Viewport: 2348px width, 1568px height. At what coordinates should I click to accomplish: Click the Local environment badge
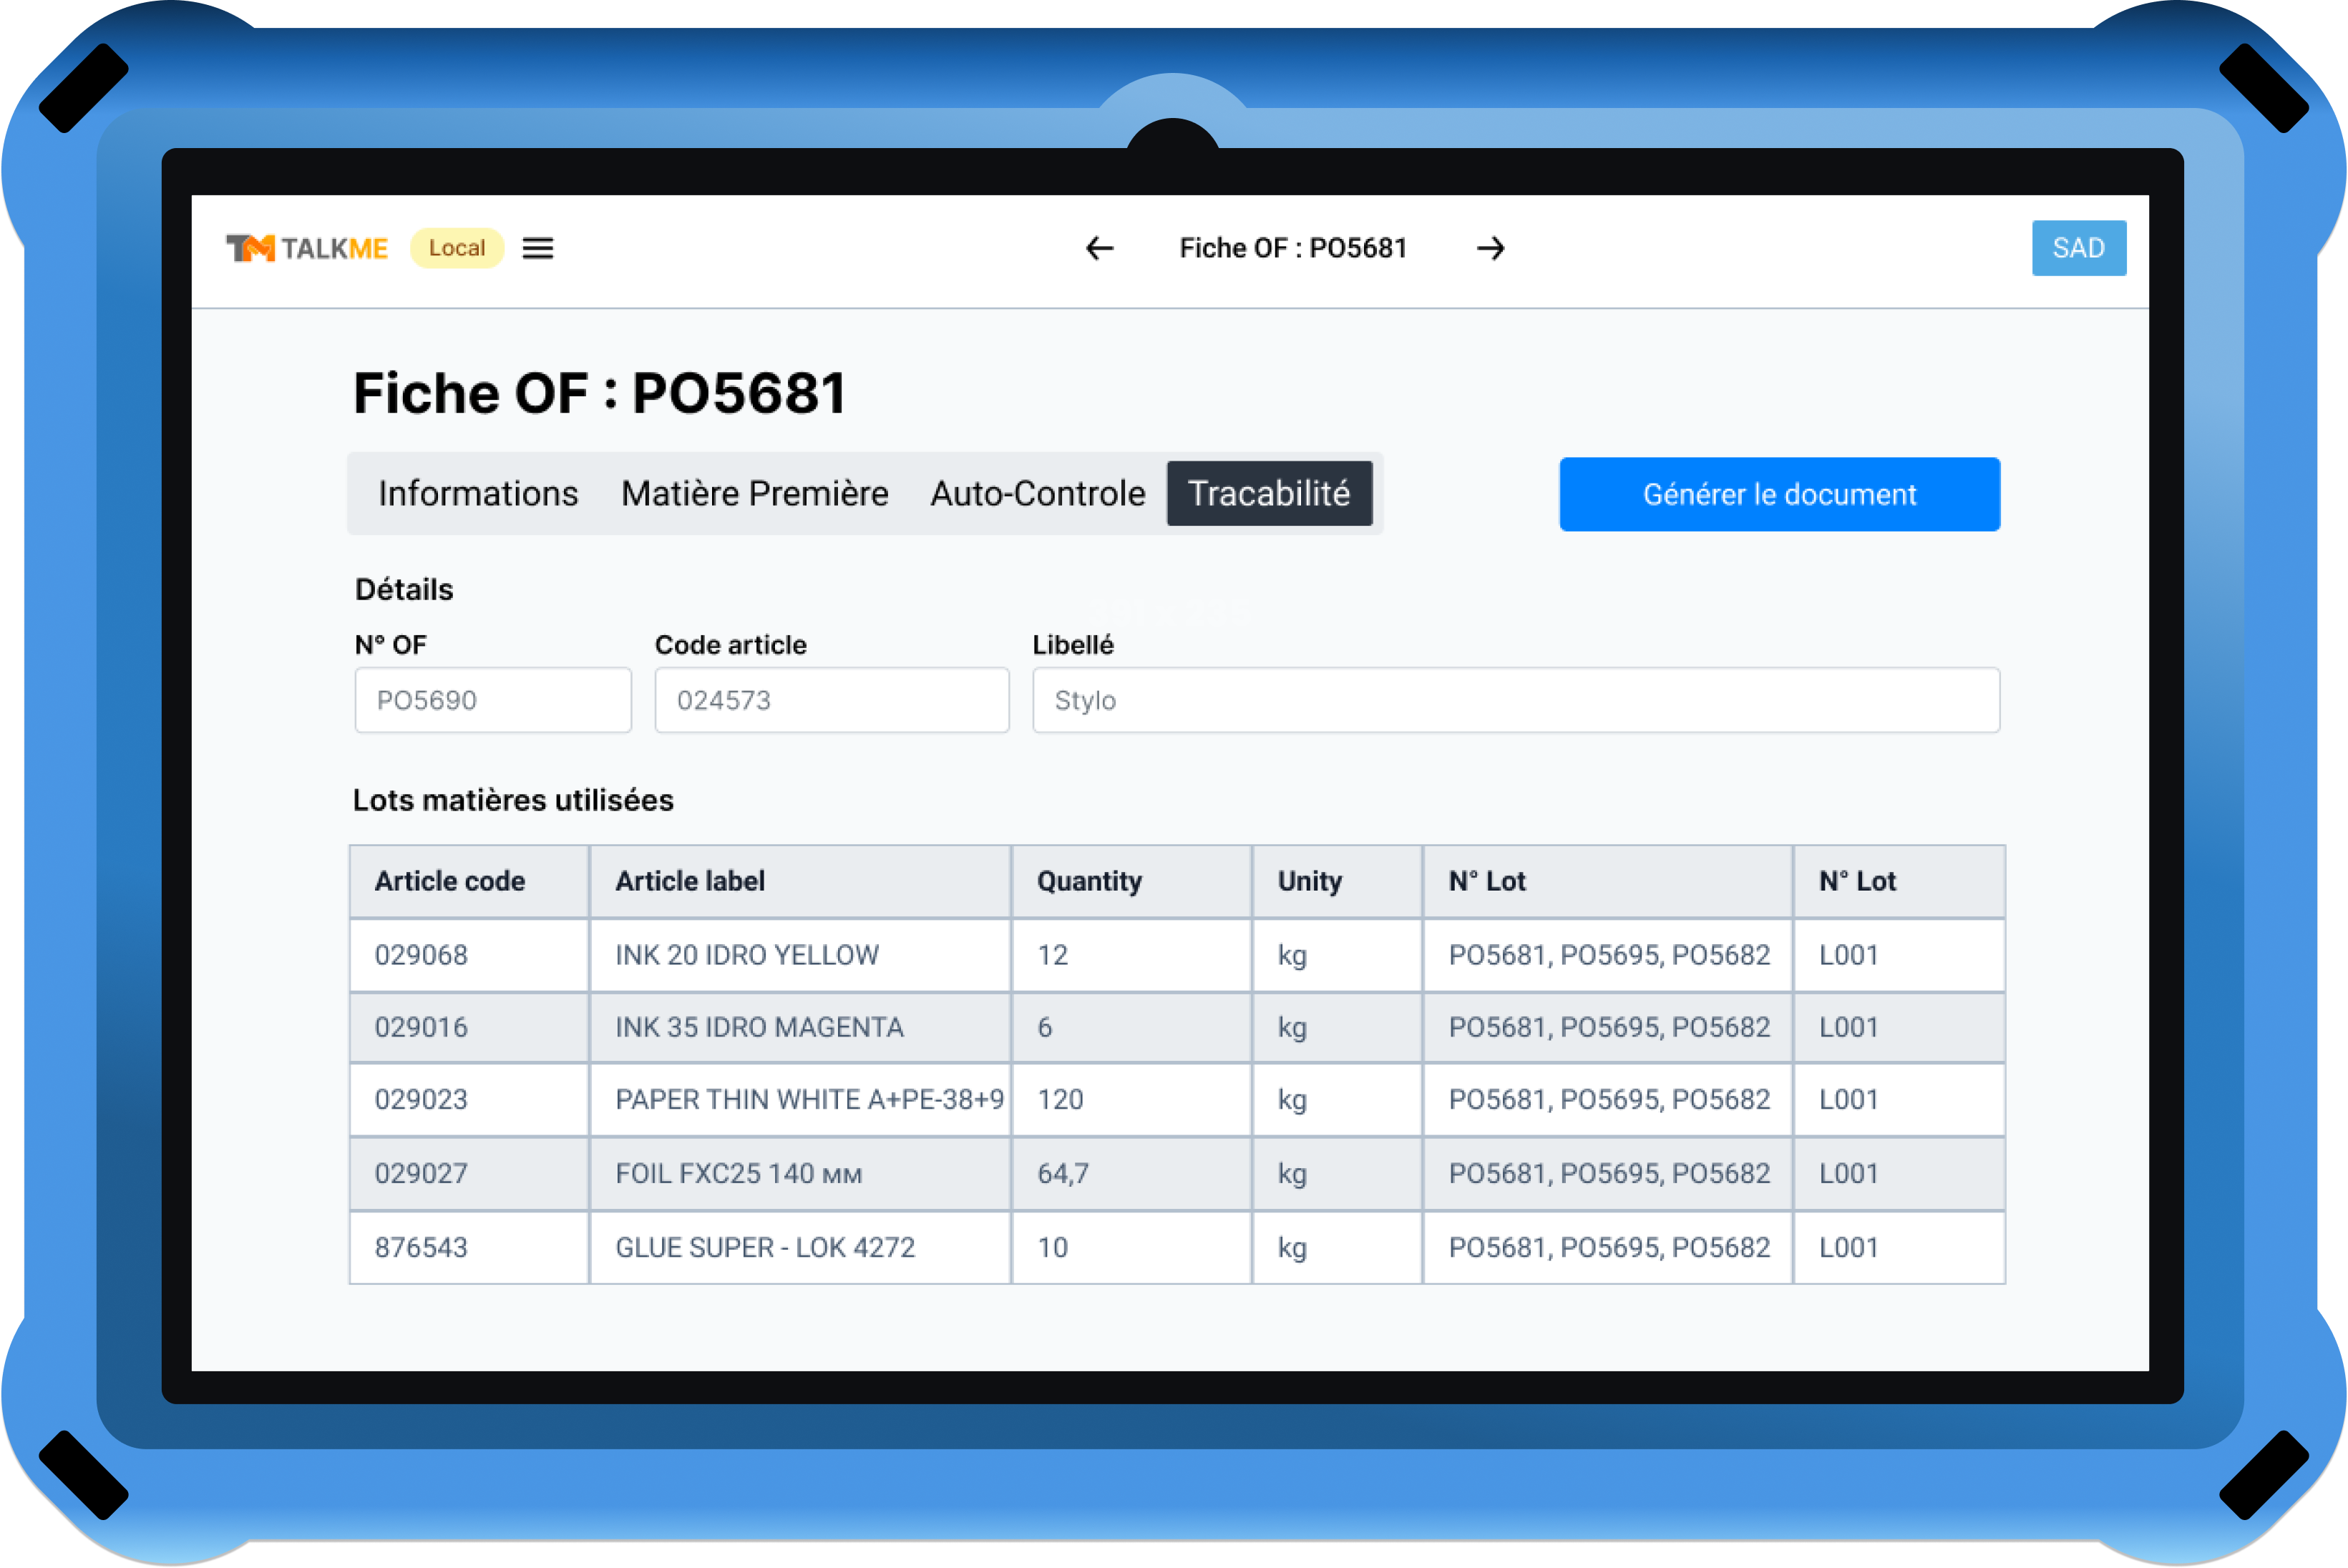coord(456,248)
